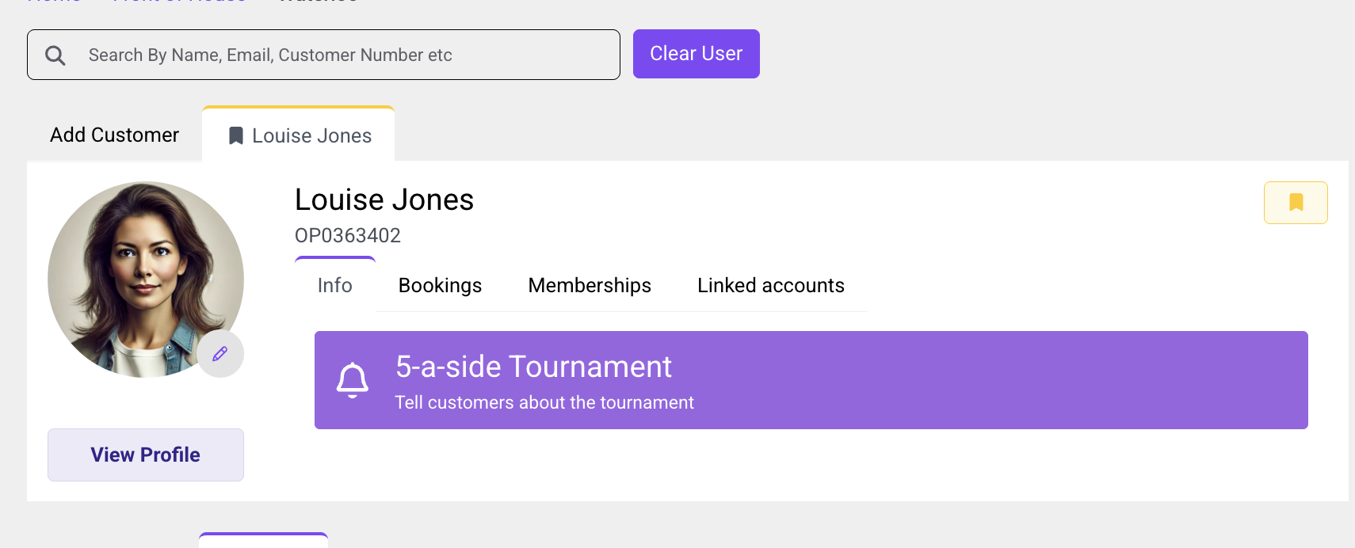The width and height of the screenshot is (1355, 548).
Task: Switch to the Info tab
Action: [x=335, y=285]
